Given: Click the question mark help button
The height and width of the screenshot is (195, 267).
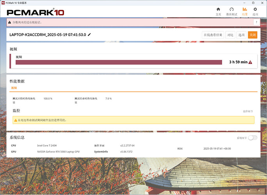Looking at the screenshot, I should 256,22.
